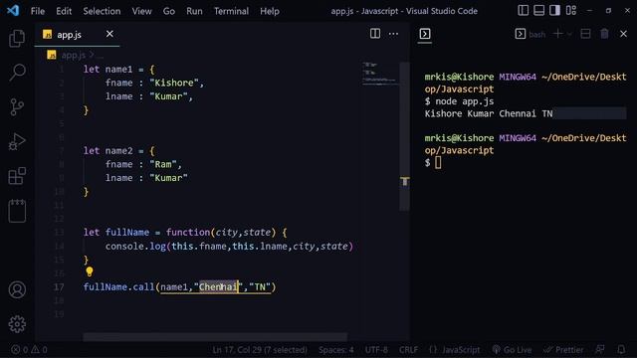Show the lightbulb code actions

click(90, 271)
